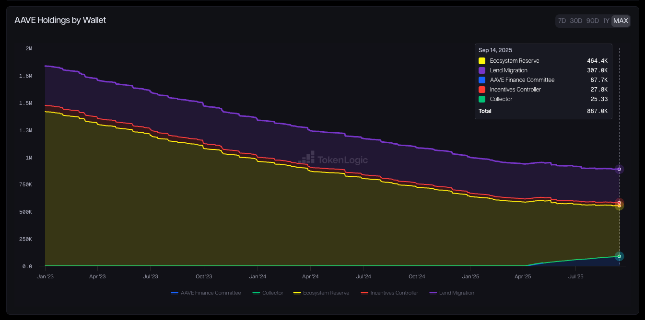Click the 0.0 y-axis label
Image resolution: width=645 pixels, height=320 pixels.
[27, 267]
